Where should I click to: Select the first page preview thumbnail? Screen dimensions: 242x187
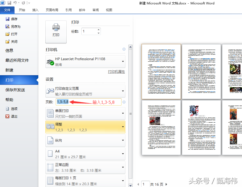pyautogui.click(x=161, y=72)
